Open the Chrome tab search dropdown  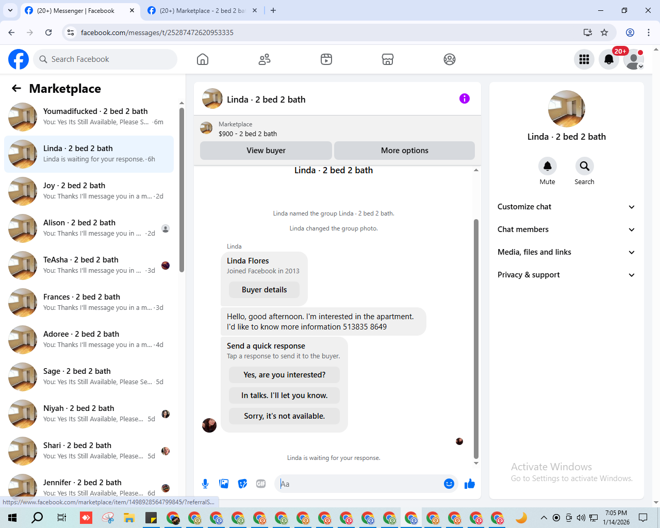click(x=10, y=10)
